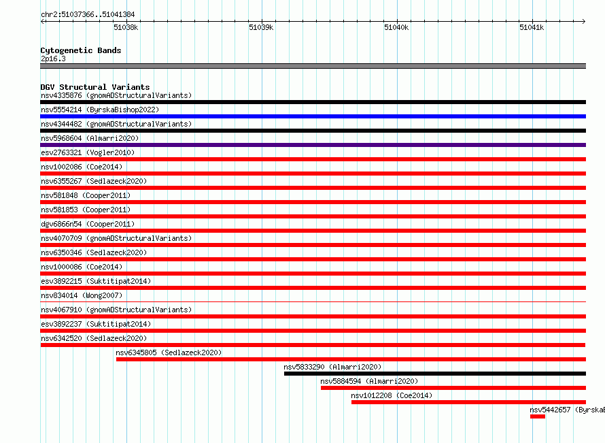Click the 51038k ruler position marker

click(126, 27)
